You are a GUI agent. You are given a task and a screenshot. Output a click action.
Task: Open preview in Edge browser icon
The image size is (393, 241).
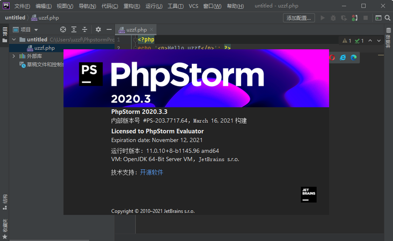[354, 58]
